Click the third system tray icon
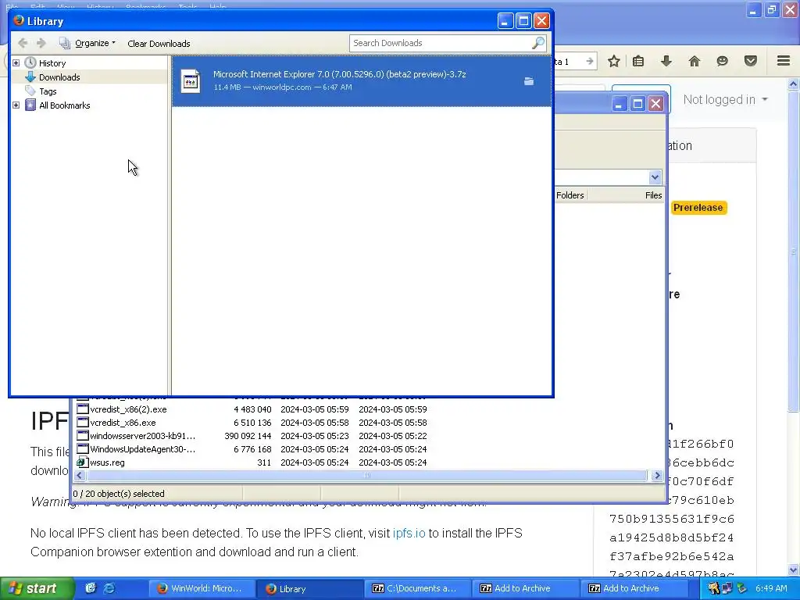Viewport: 800px width, 600px height. (741, 588)
